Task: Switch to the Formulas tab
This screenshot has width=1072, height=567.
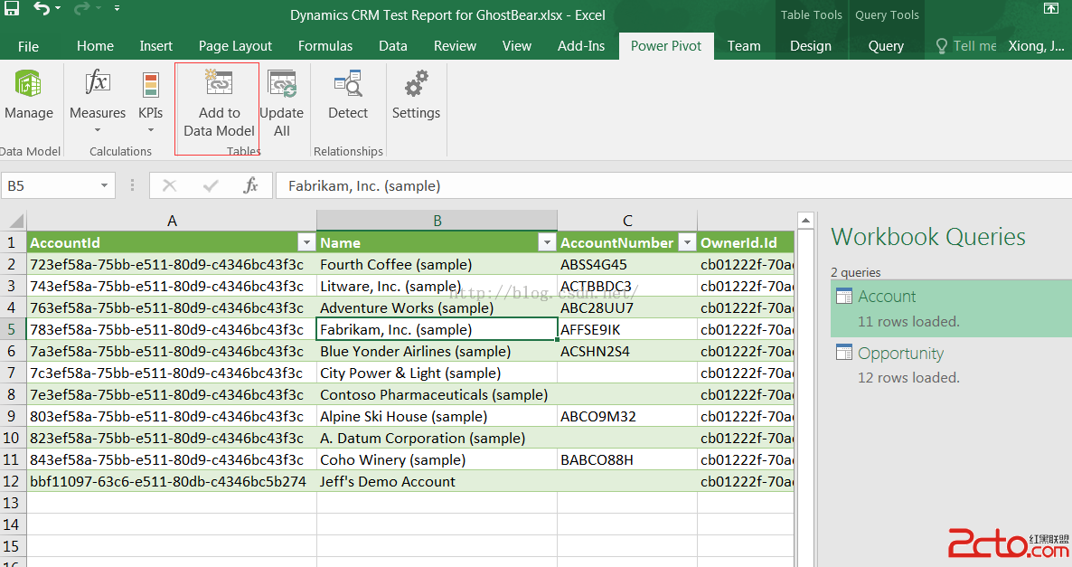Action: 325,46
